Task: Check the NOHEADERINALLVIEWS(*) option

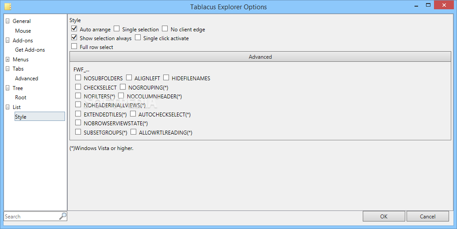Action: [x=78, y=104]
